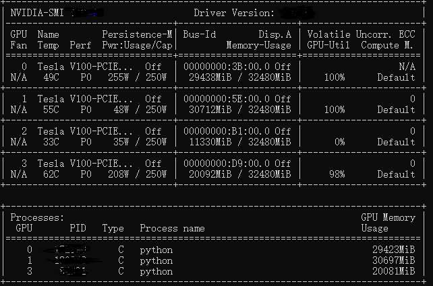Screen dimensions: 433x286
Task: Click the Memory-Usage column header
Action: pos(259,45)
